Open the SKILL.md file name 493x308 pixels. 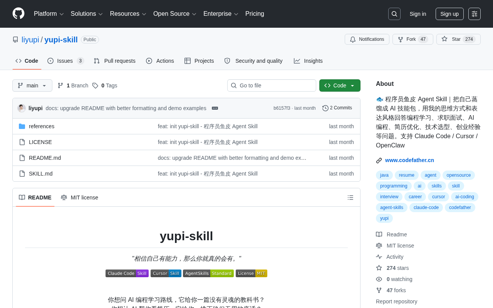41,174
